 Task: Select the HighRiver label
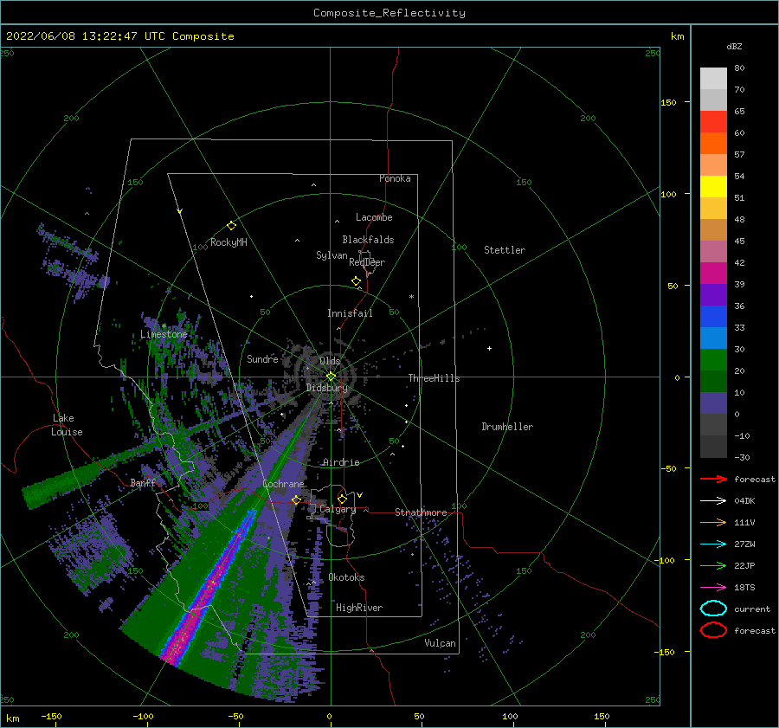pyautogui.click(x=359, y=608)
